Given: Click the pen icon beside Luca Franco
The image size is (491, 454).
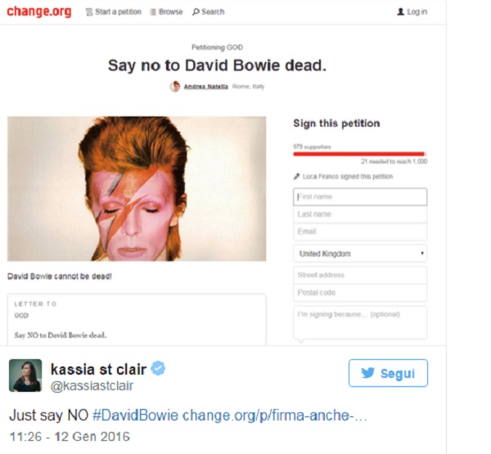Looking at the screenshot, I should pyautogui.click(x=296, y=177).
